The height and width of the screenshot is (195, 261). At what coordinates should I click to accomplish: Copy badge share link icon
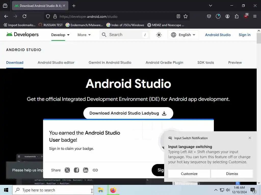coord(95,170)
